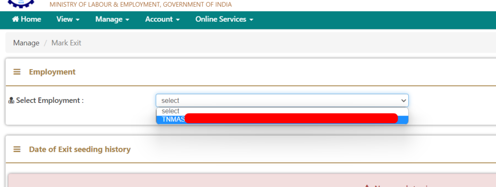Click the Date of Exit seeding history heading
The height and width of the screenshot is (187, 496).
tap(80, 149)
